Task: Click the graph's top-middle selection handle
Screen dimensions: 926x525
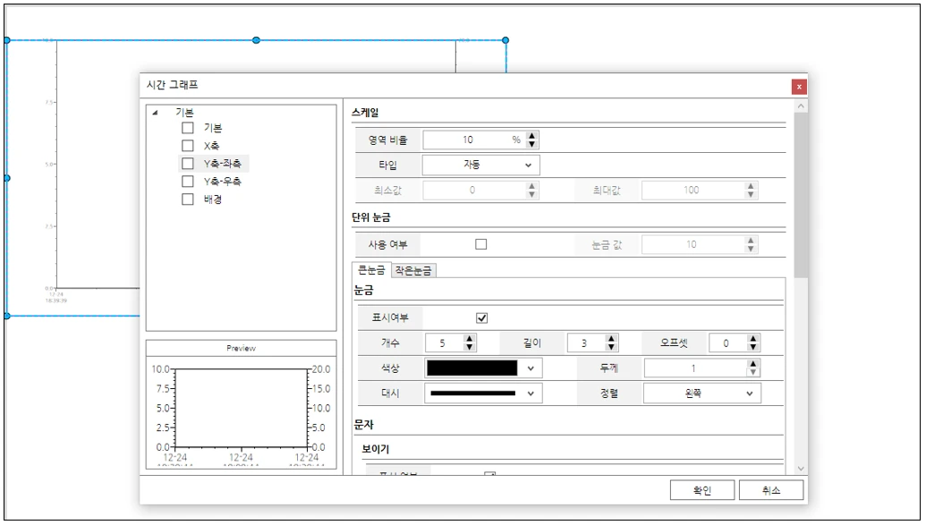Action: click(256, 40)
